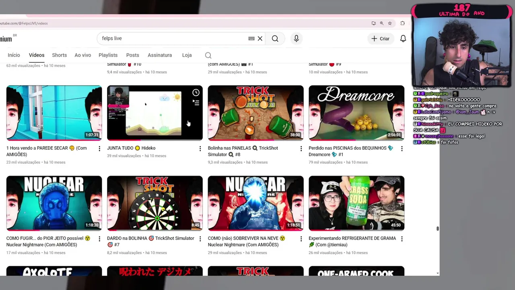This screenshot has height=290, width=515.
Task: Open options menu for Dreamcore #1 video
Action: coord(402,149)
